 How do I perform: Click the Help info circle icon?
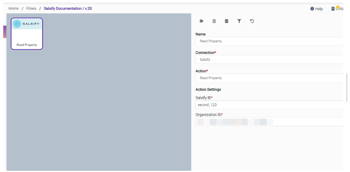312,9
